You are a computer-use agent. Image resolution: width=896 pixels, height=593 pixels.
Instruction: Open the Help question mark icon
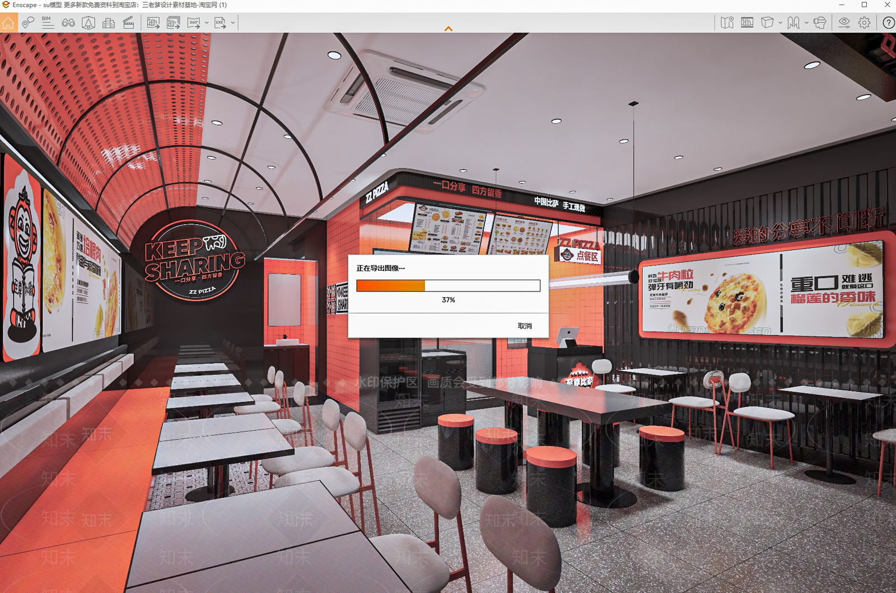[x=888, y=23]
